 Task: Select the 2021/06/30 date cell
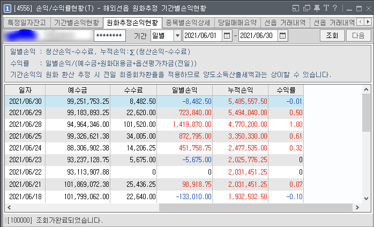click(x=25, y=101)
